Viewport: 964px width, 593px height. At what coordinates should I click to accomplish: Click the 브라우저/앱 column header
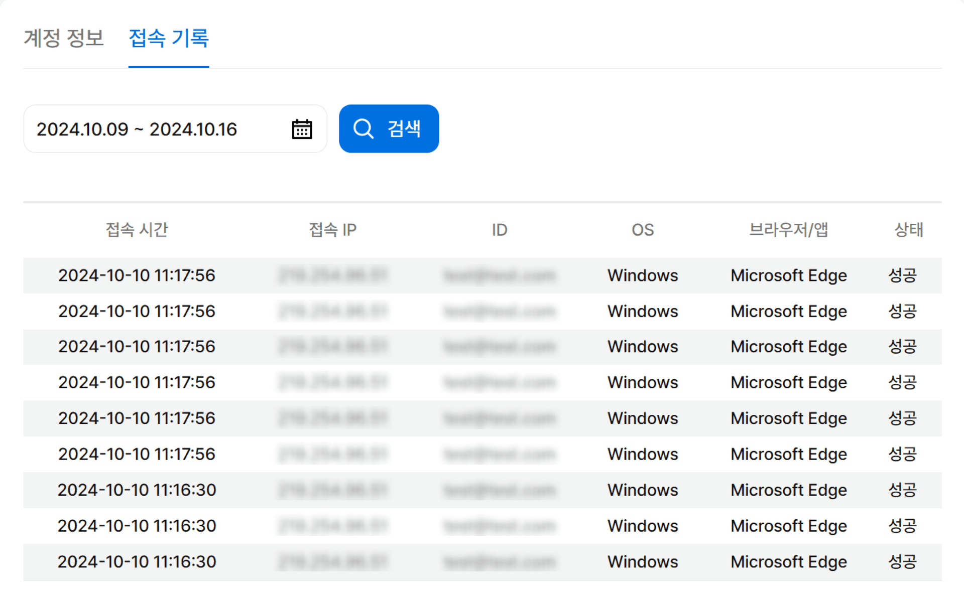[x=788, y=230]
